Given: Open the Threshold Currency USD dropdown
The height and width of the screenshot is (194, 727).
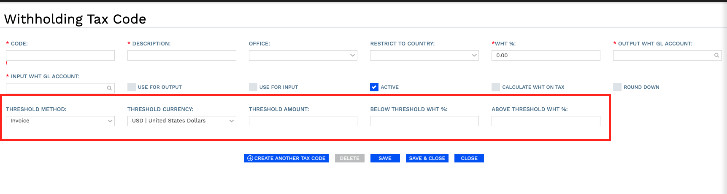Looking at the screenshot, I should pos(181,121).
